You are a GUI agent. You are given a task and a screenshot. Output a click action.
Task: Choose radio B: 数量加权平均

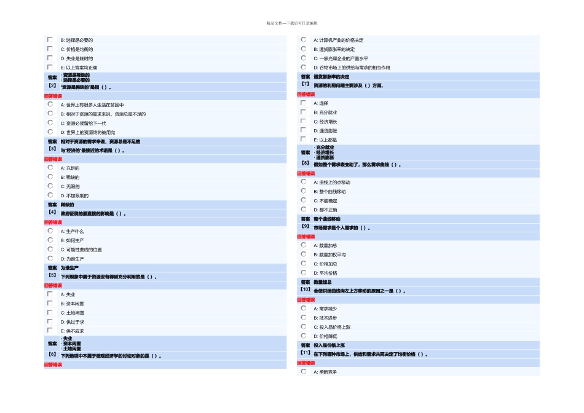pos(304,254)
